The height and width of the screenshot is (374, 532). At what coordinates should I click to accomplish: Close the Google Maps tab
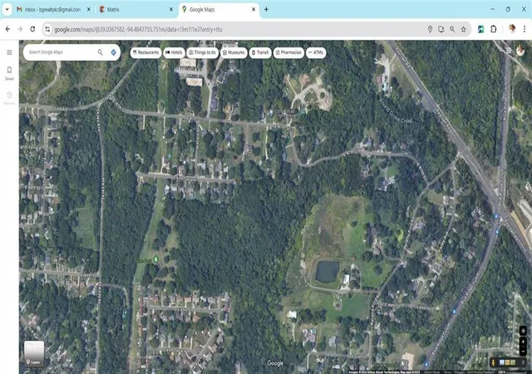click(254, 9)
